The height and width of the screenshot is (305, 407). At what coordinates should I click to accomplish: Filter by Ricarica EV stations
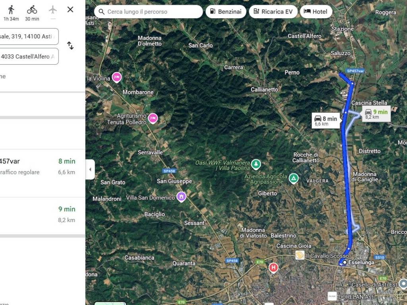273,12
